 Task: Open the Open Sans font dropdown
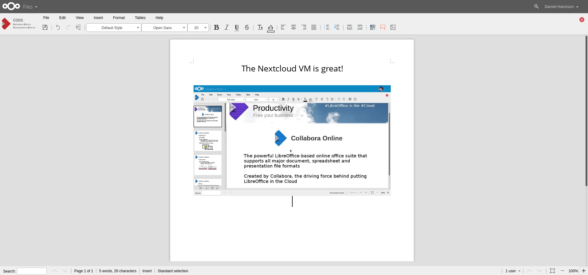point(164,28)
